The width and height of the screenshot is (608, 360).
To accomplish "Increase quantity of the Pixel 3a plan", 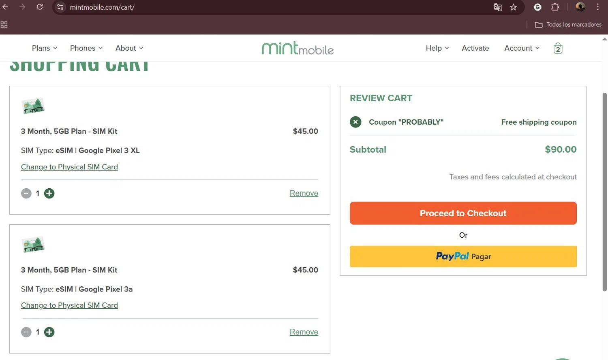I will [49, 332].
